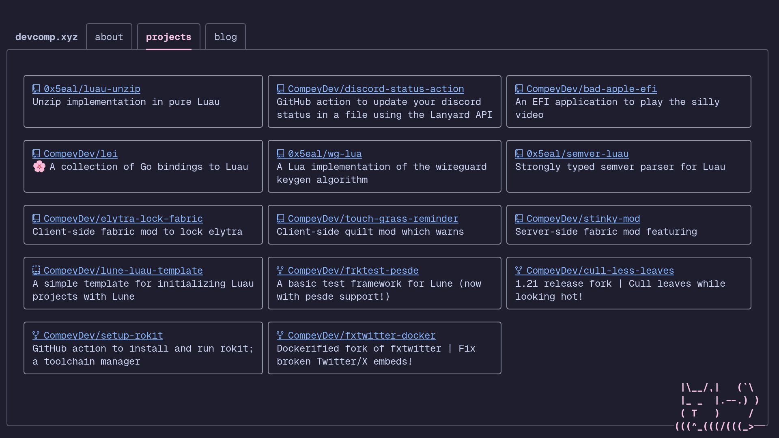Click the repo icon beside 0x5eal/luau-unzip

point(36,88)
